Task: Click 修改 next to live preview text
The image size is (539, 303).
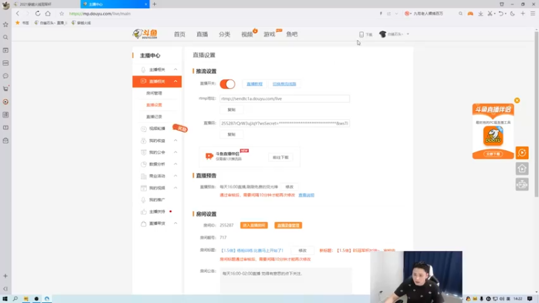Action: click(290, 187)
